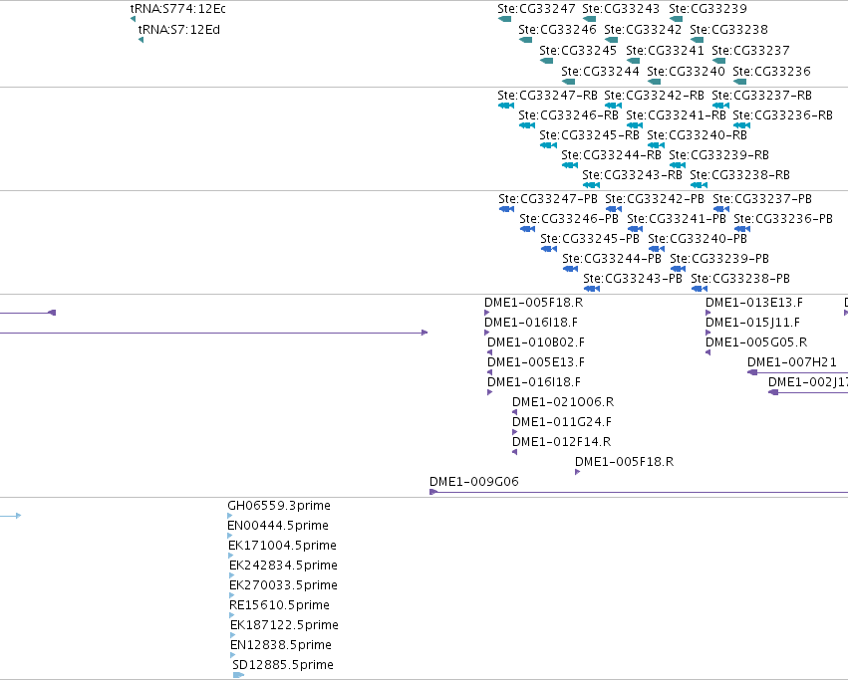Click transcript Ste:CG33240-RB
The height and width of the screenshot is (680, 848).
click(x=698, y=135)
